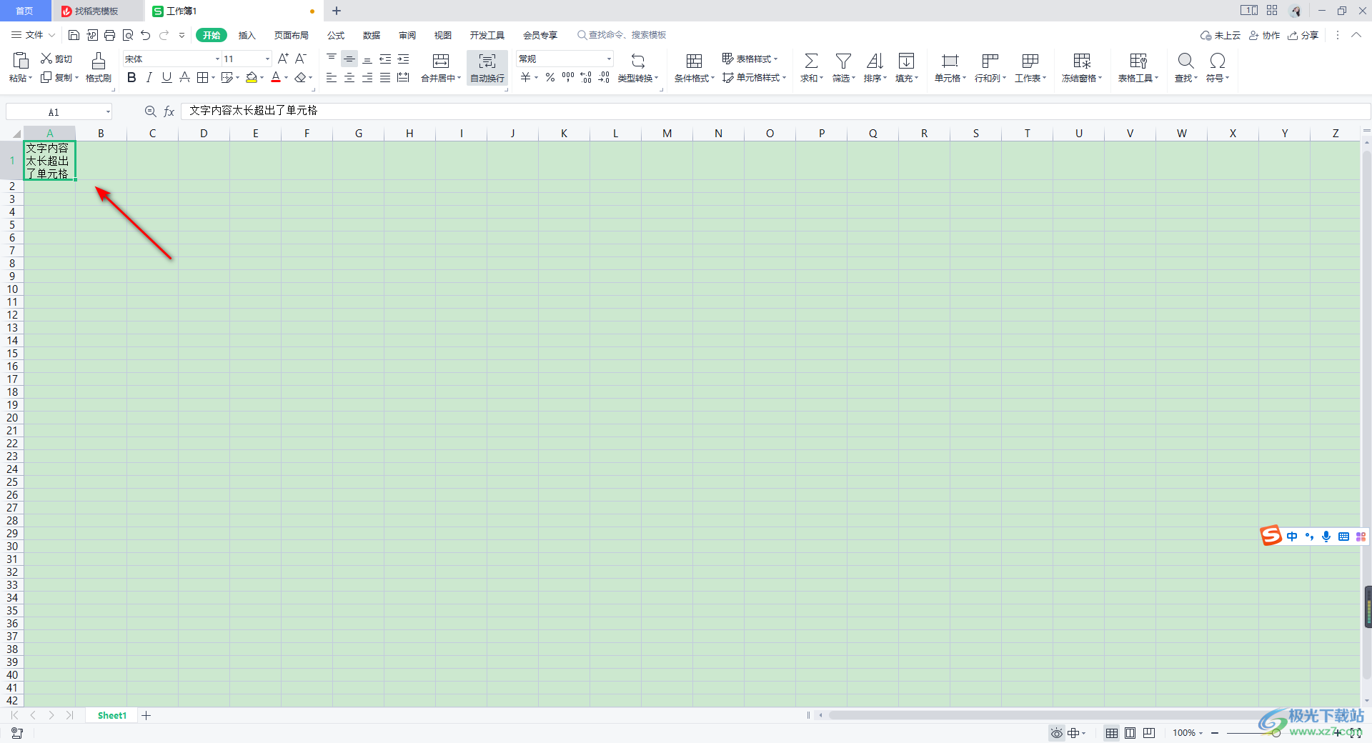Open the number format dropdown (常规)
Viewport: 1372px width, 743px height.
pyautogui.click(x=609, y=59)
